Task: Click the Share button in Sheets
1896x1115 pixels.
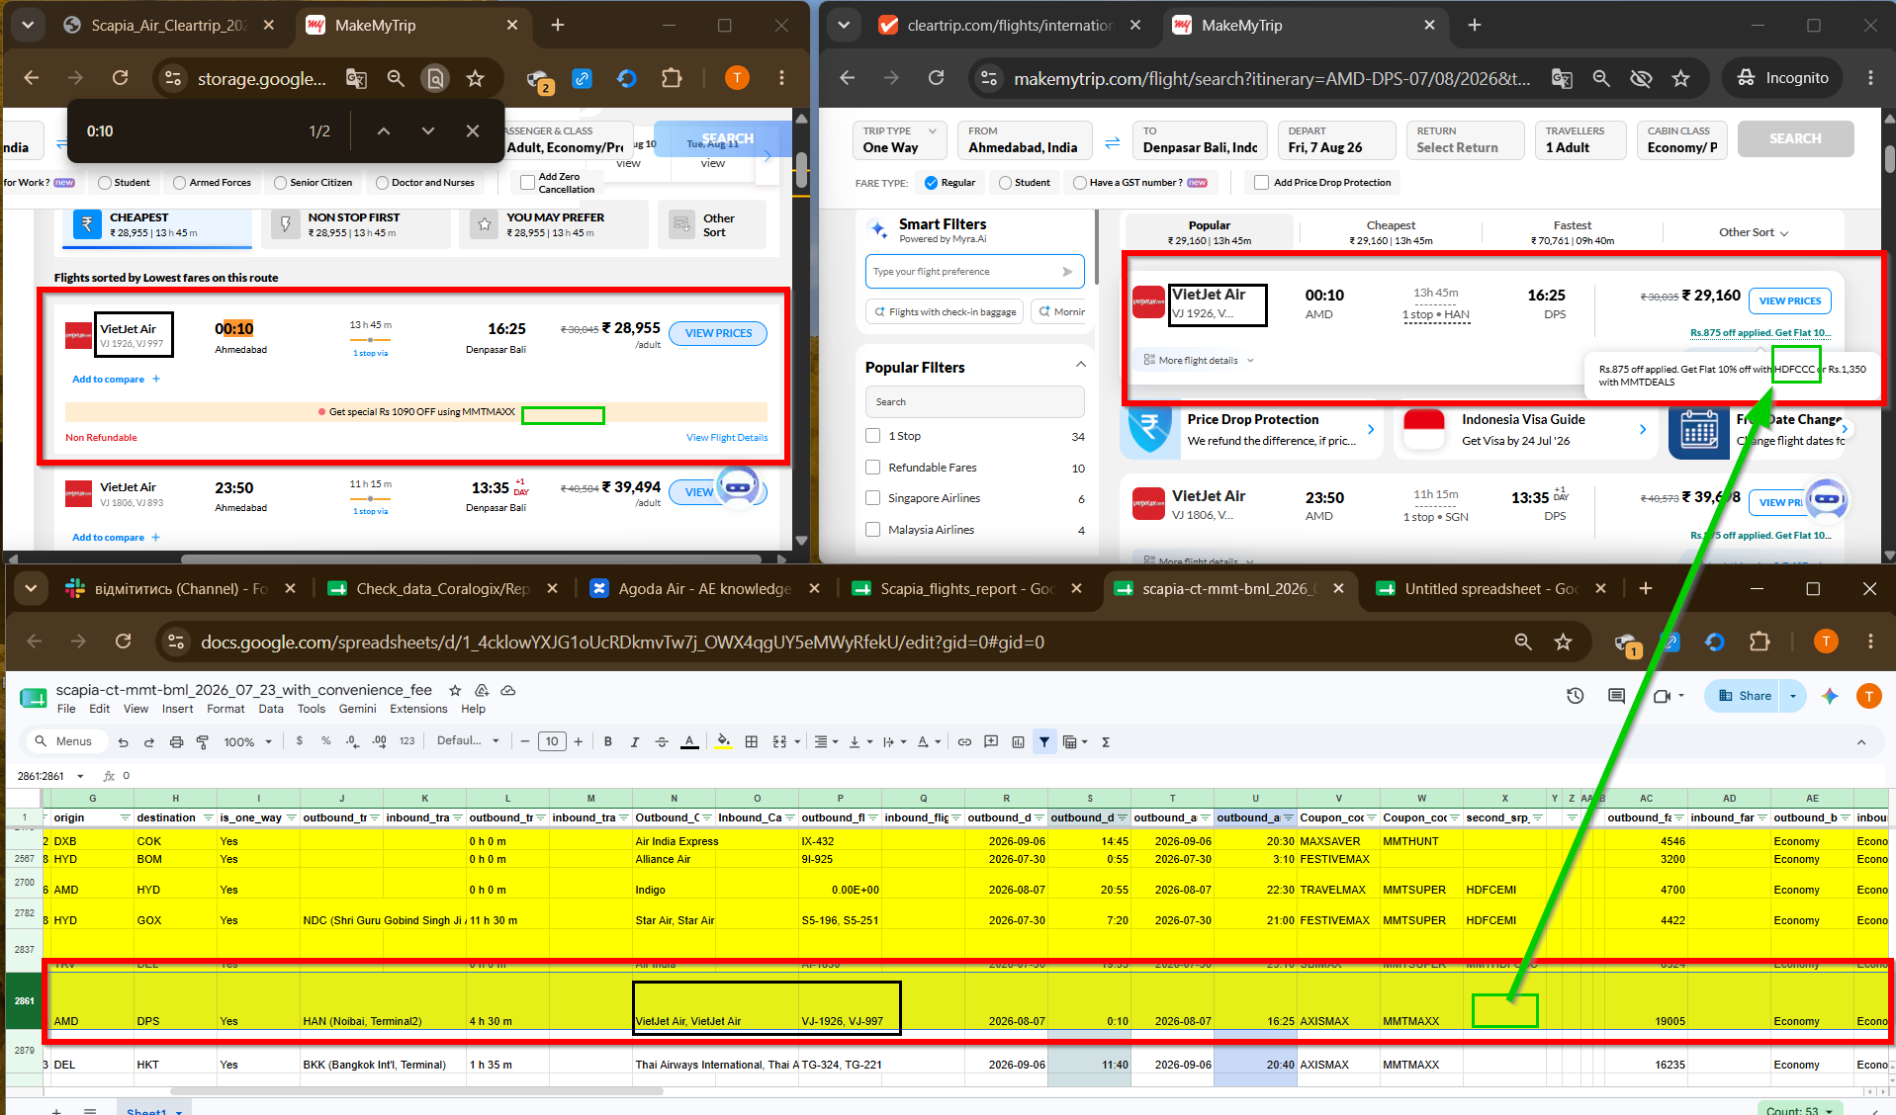Action: pos(1744,696)
